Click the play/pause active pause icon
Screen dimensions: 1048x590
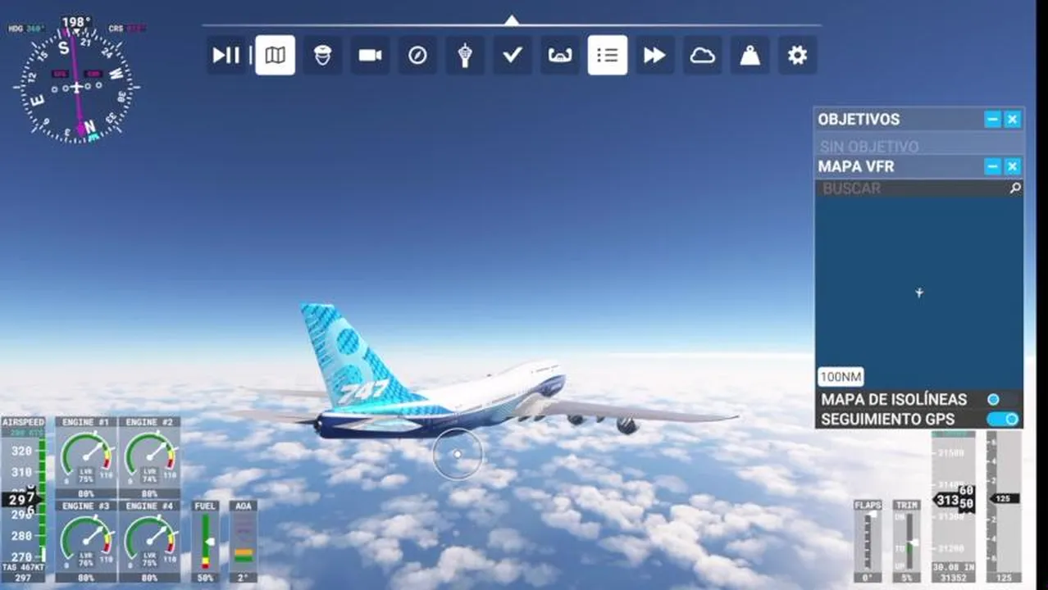click(226, 55)
